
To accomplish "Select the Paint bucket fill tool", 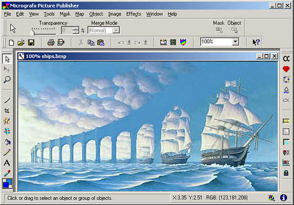I will pos(7,142).
